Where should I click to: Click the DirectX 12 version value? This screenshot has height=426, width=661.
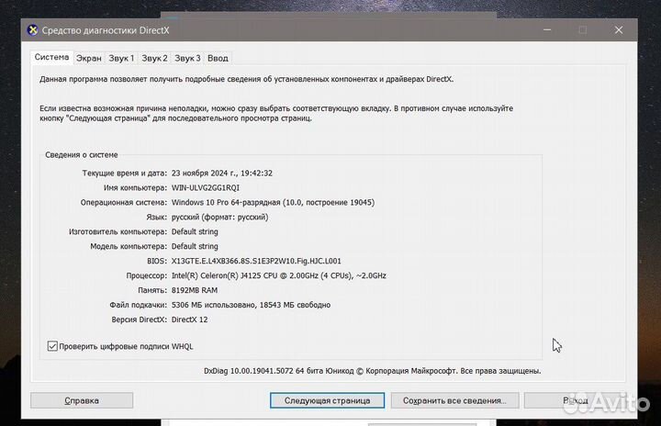189,319
